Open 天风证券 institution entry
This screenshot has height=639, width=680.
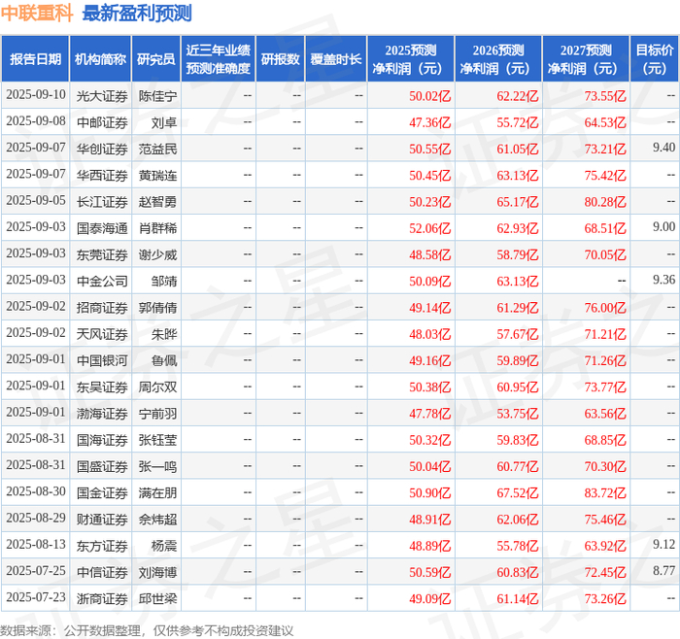point(102,334)
